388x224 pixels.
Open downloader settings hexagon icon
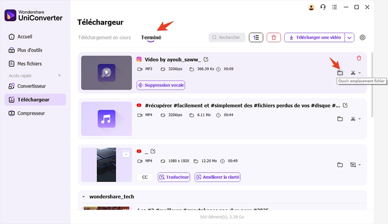362,37
